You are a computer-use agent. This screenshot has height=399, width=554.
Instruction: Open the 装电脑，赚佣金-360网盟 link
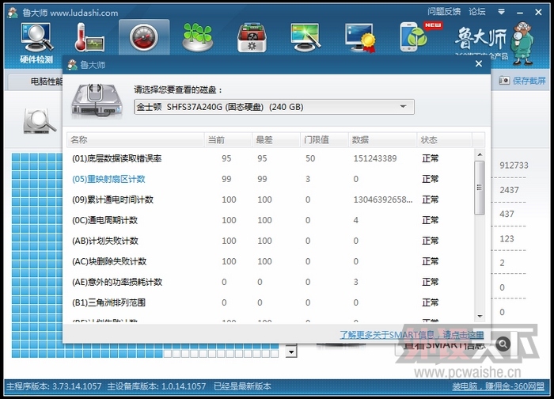tap(498, 386)
